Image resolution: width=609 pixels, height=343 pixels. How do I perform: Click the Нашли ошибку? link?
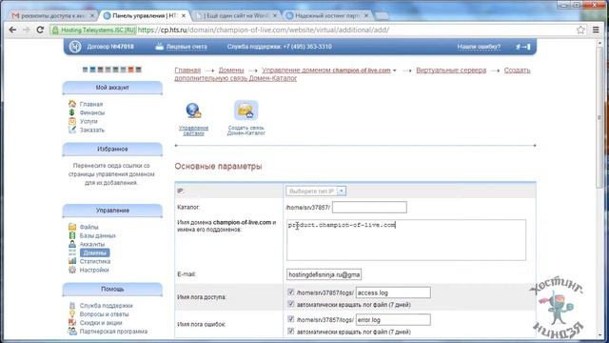click(x=479, y=47)
